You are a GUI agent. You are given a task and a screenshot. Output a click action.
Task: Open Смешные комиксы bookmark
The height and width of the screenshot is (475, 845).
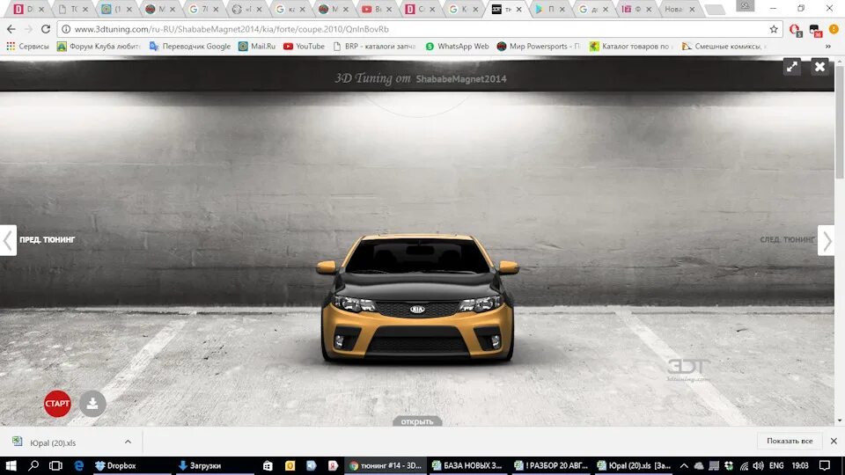(x=724, y=47)
